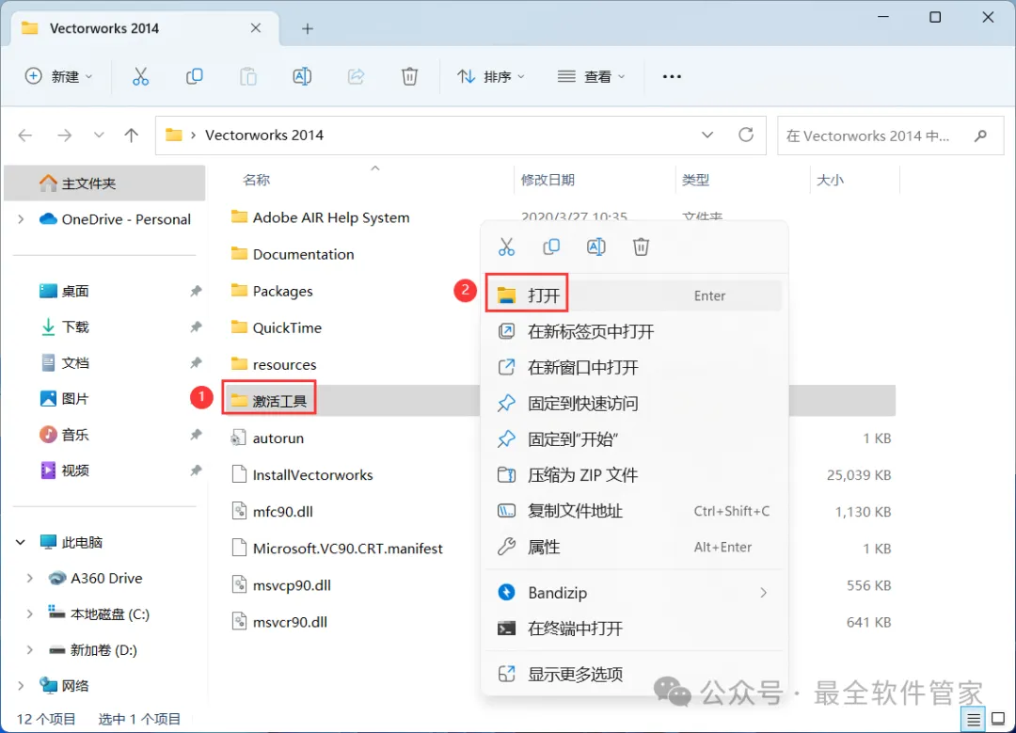Click the search magnifier icon
This screenshot has height=733, width=1016.
coord(980,135)
